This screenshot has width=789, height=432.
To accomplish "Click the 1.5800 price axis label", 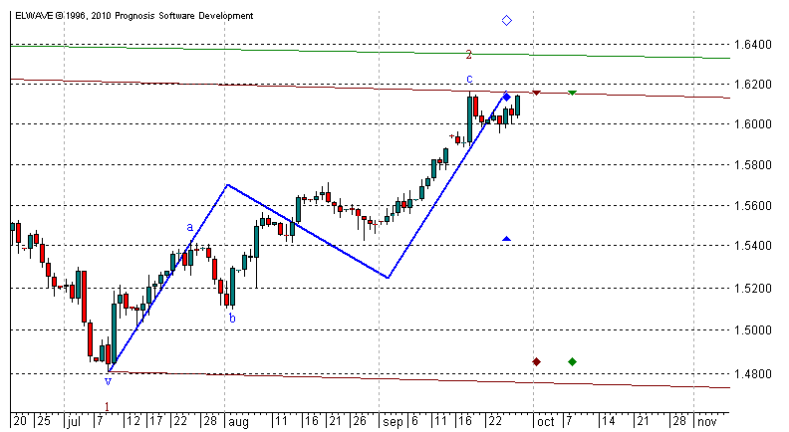I will click(753, 165).
